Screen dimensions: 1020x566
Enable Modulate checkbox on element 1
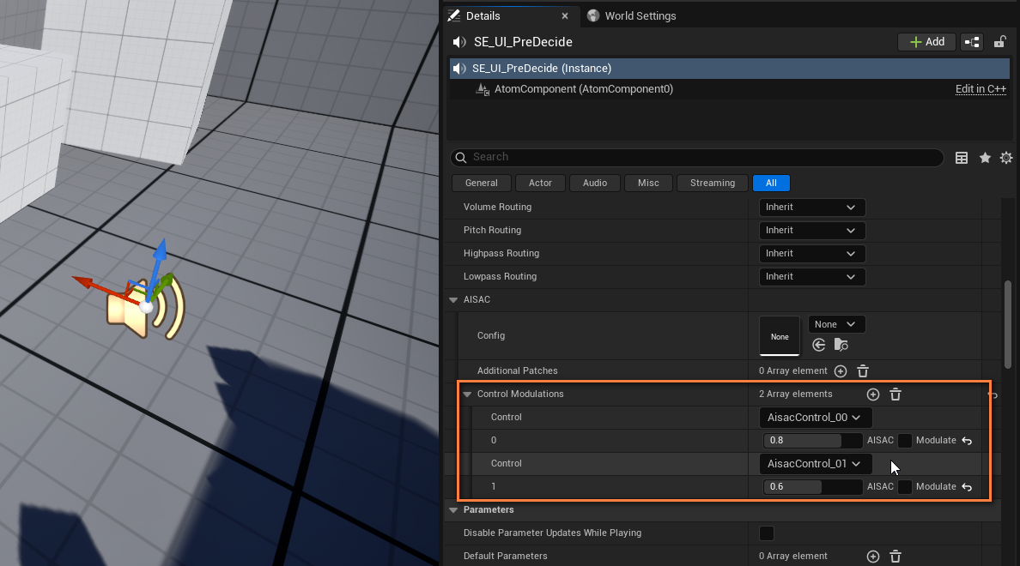905,487
